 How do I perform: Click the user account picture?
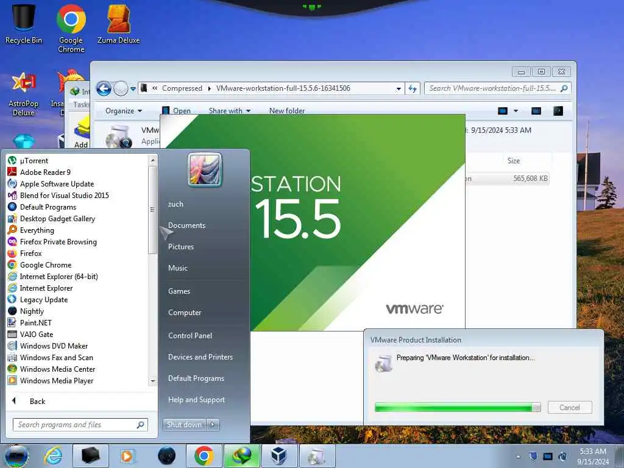click(205, 170)
